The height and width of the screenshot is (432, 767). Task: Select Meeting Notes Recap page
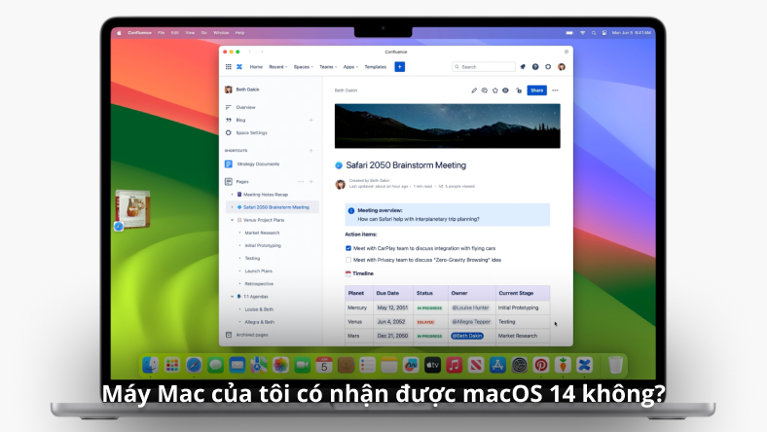click(266, 195)
